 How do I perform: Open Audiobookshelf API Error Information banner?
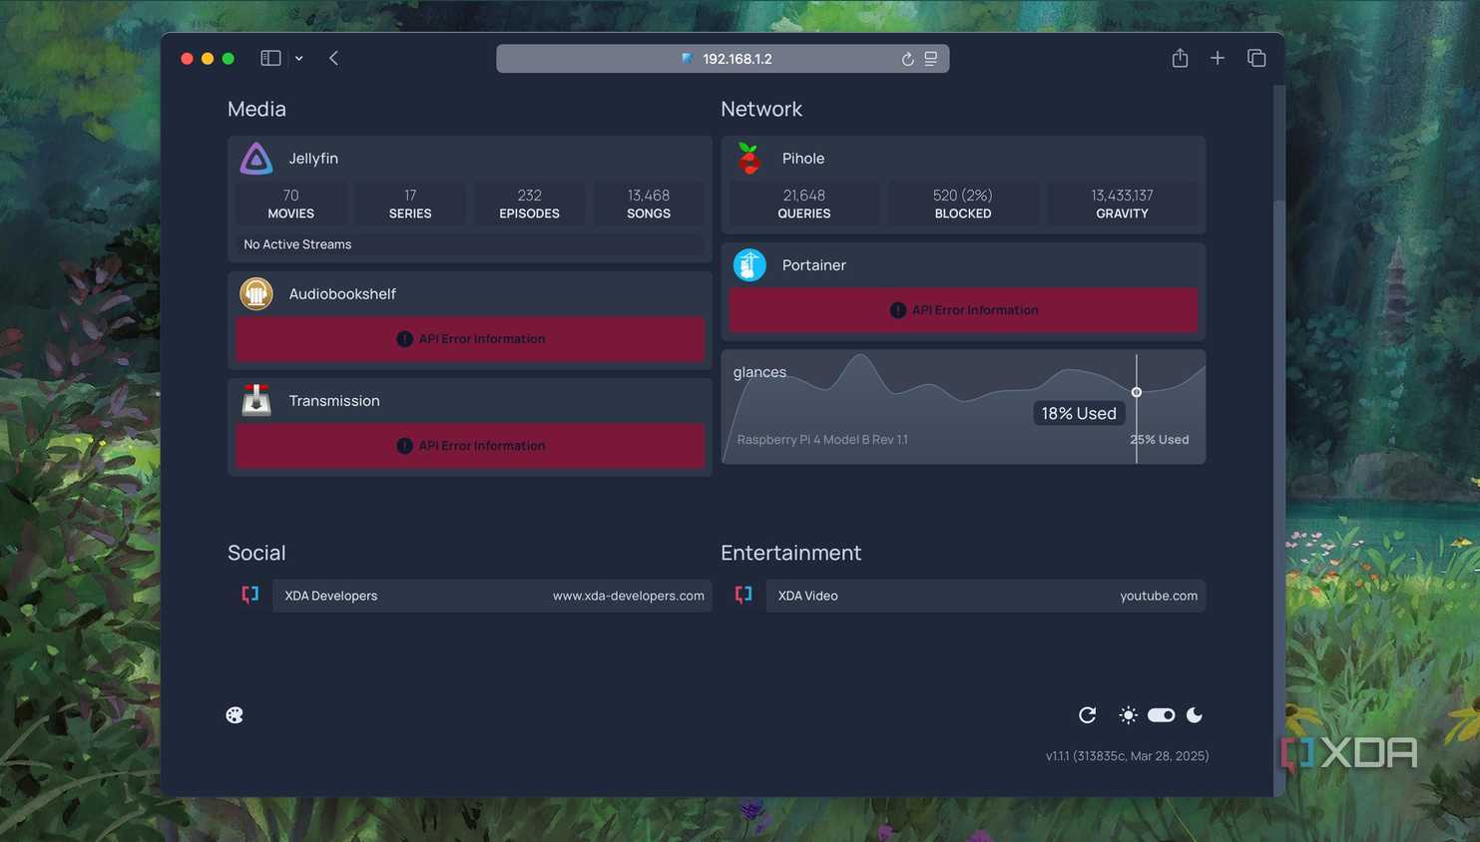(x=470, y=339)
